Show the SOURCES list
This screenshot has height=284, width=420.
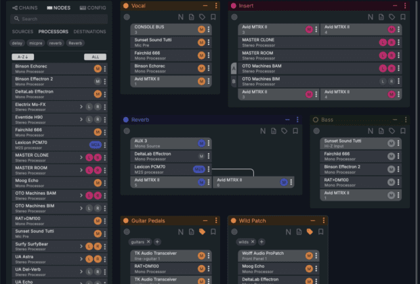(22, 32)
